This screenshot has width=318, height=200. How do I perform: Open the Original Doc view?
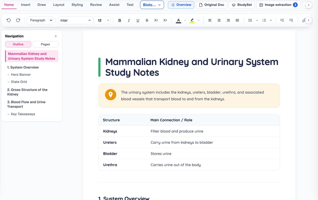(211, 5)
